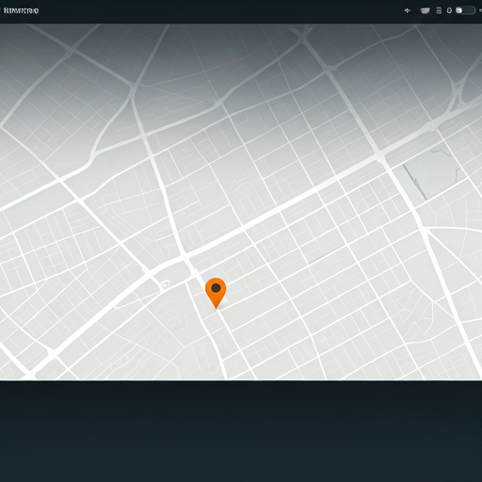
Task: Toggle the switch in the top-right bar
Action: click(x=465, y=10)
